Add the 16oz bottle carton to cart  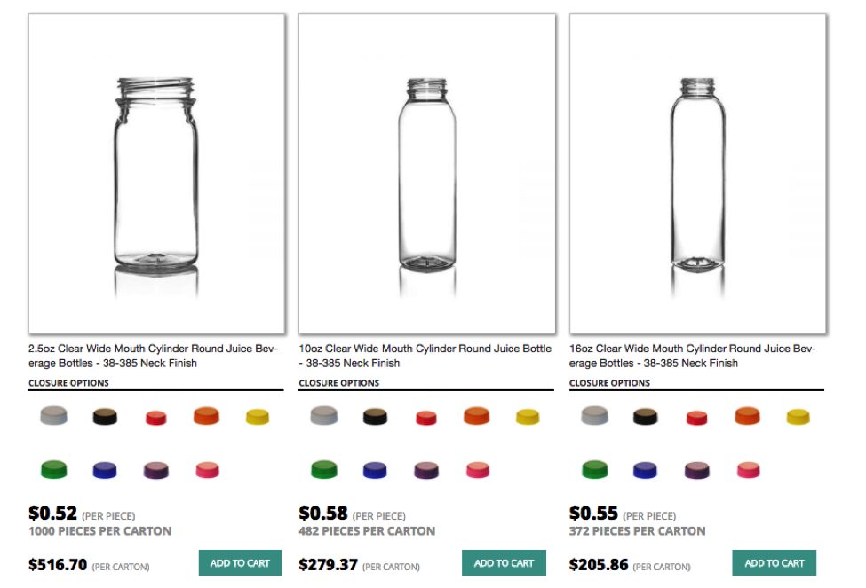(774, 563)
